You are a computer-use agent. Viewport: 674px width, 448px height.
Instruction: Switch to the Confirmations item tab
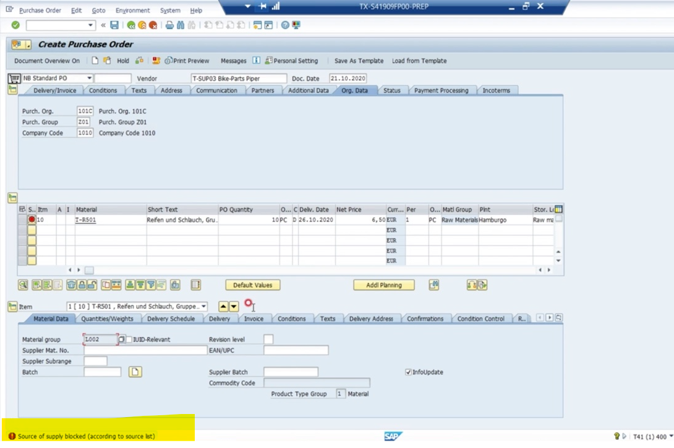tap(425, 319)
